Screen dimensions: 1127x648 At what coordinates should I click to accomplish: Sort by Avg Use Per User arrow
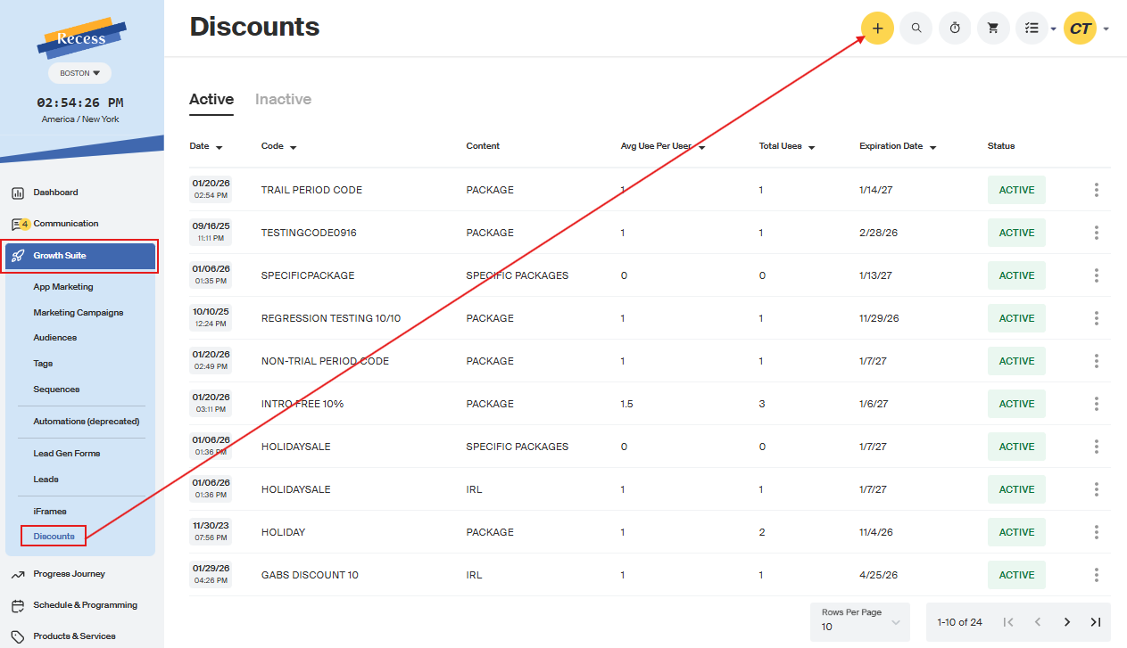701,147
